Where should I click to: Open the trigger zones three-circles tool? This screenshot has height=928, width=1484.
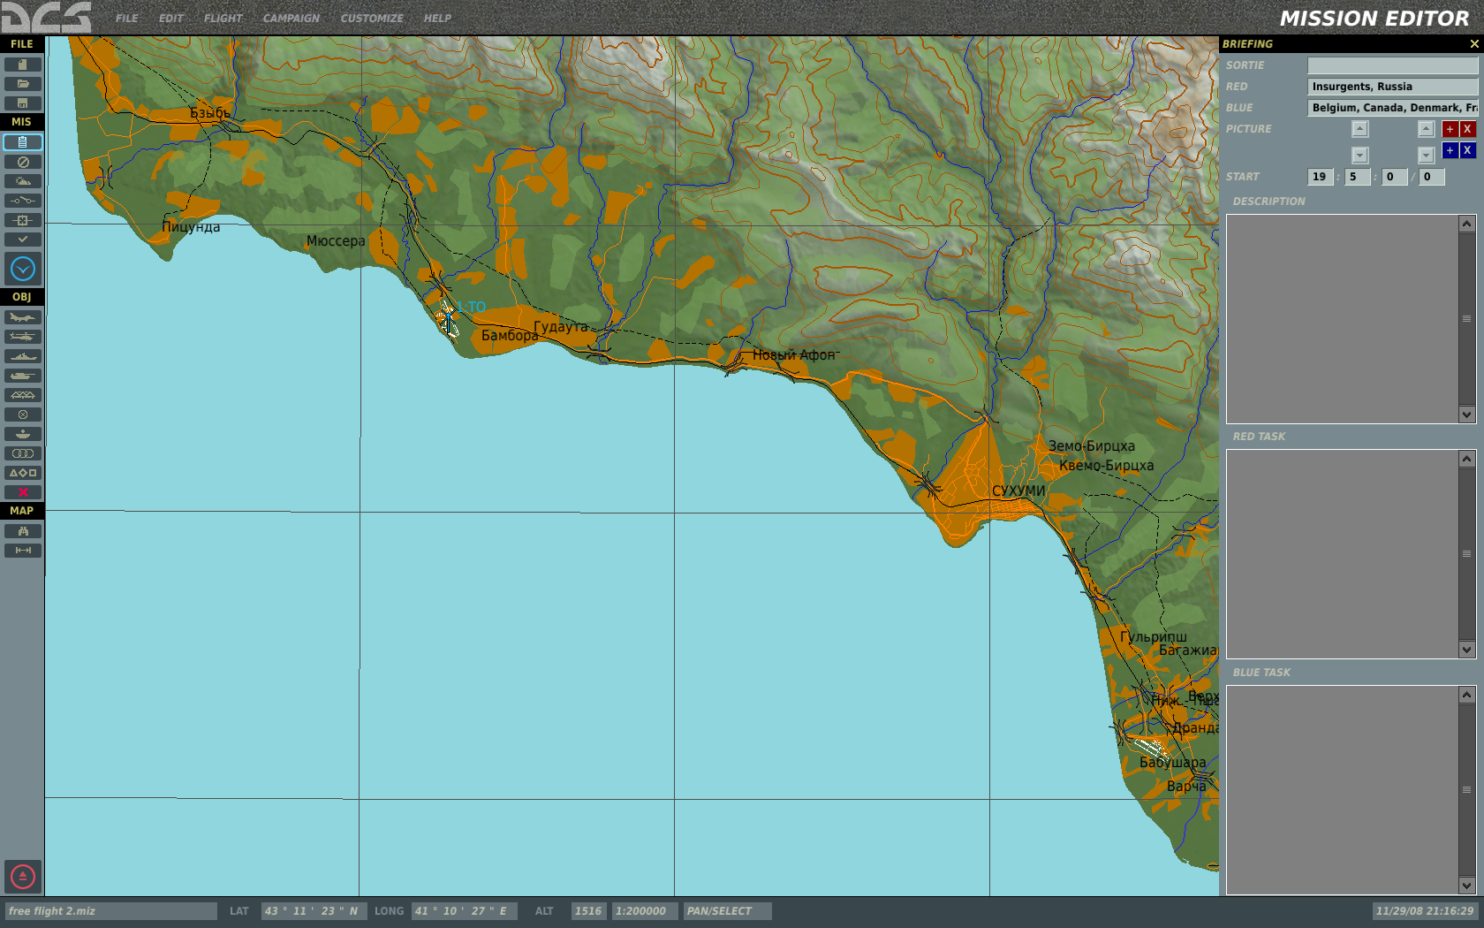pos(23,453)
